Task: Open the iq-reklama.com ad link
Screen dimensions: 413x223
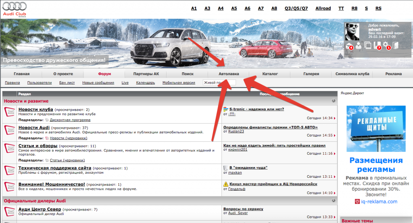Action: (x=379, y=202)
